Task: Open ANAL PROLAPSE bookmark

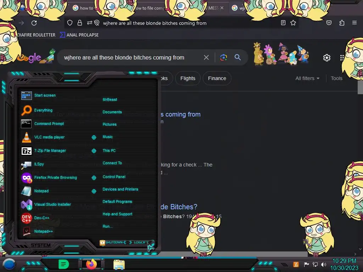Action: click(79, 35)
